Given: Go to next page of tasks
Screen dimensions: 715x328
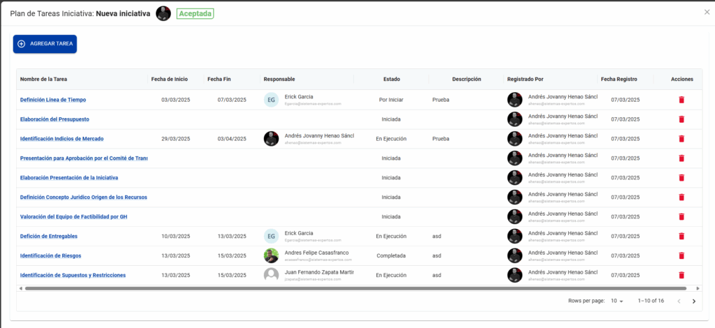Looking at the screenshot, I should pyautogui.click(x=693, y=301).
